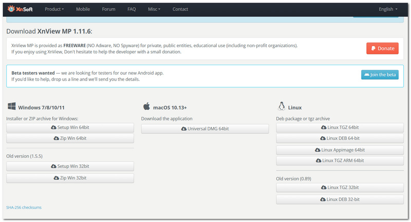This screenshot has width=411, height=222.
Task: Click 'Installer or ZIP archive for Windows:' text
Action: pyautogui.click(x=42, y=119)
